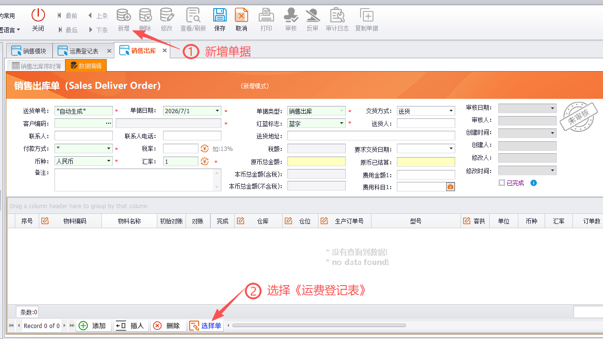Click the 型号 column header

pos(416,221)
